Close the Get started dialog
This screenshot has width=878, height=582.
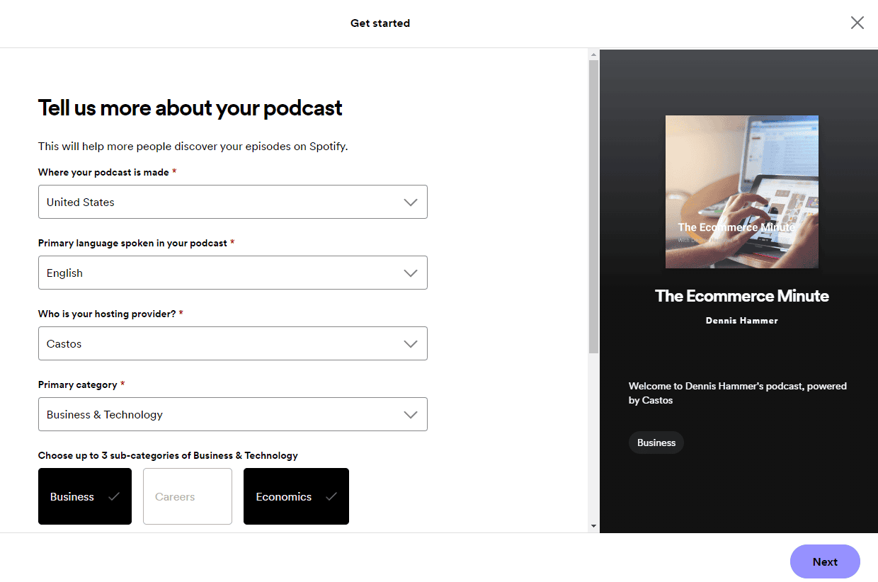tap(857, 23)
